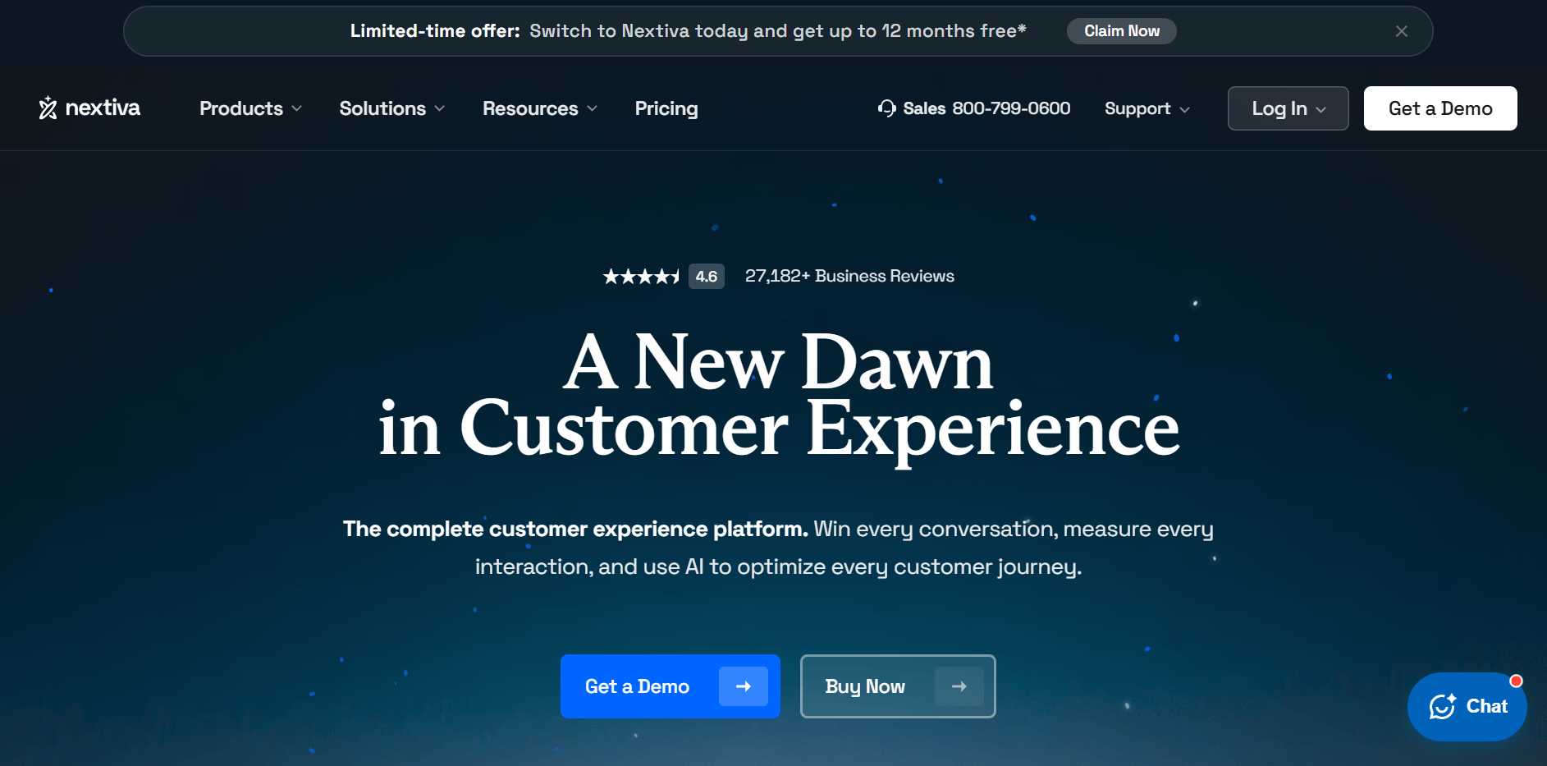The image size is (1547, 766).
Task: Click Get a Demo in header
Action: tap(1440, 108)
